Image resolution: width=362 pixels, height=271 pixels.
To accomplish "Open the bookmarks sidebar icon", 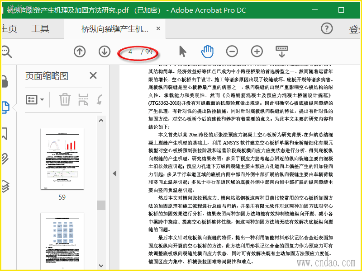I will coord(5,133).
